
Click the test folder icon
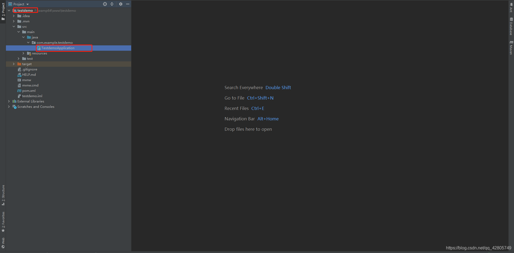click(x=24, y=58)
